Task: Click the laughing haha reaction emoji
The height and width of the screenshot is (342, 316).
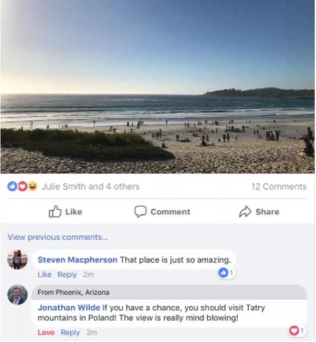Action: [x=32, y=187]
